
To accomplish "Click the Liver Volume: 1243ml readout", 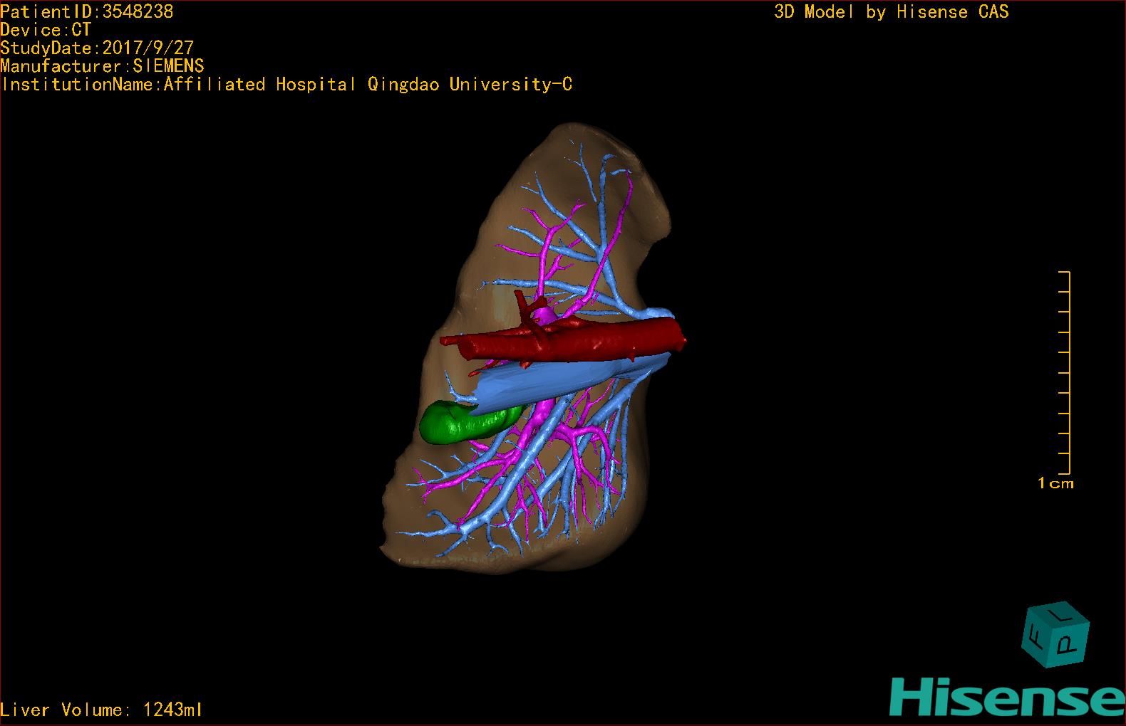I will [101, 710].
